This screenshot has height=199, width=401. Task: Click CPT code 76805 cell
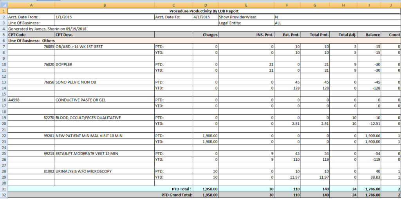tap(31, 47)
